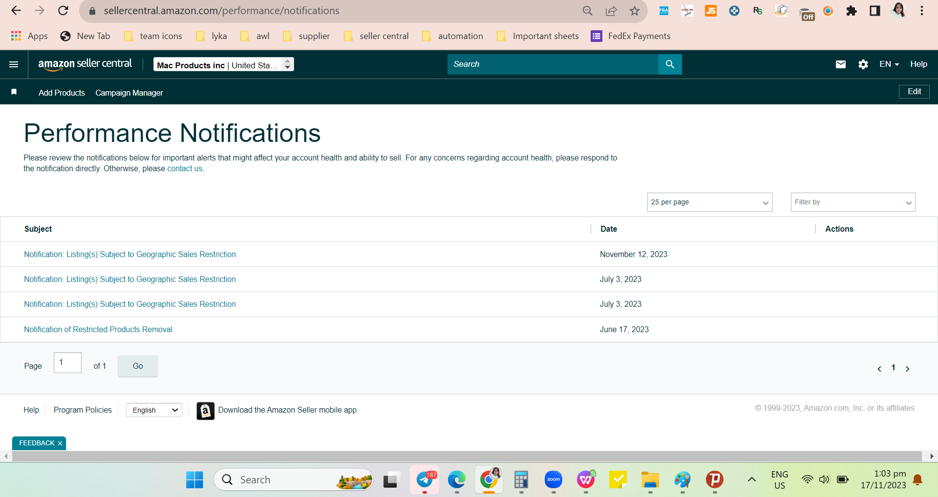Bookmark this page with the star icon
This screenshot has height=497, width=938.
[635, 11]
